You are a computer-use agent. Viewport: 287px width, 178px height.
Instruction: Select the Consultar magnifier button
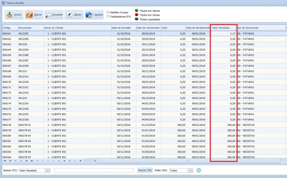[x=54, y=15]
